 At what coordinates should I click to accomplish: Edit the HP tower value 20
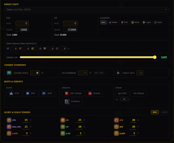tap(79, 127)
